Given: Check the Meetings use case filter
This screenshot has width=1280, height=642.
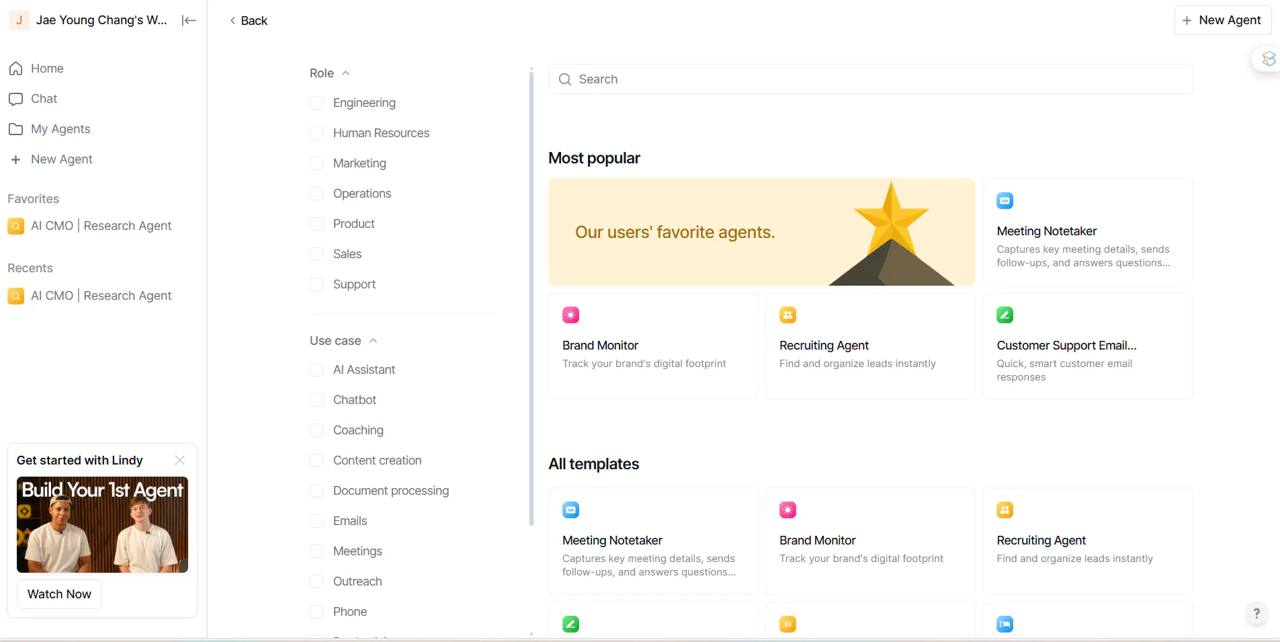Looking at the screenshot, I should pyautogui.click(x=316, y=551).
